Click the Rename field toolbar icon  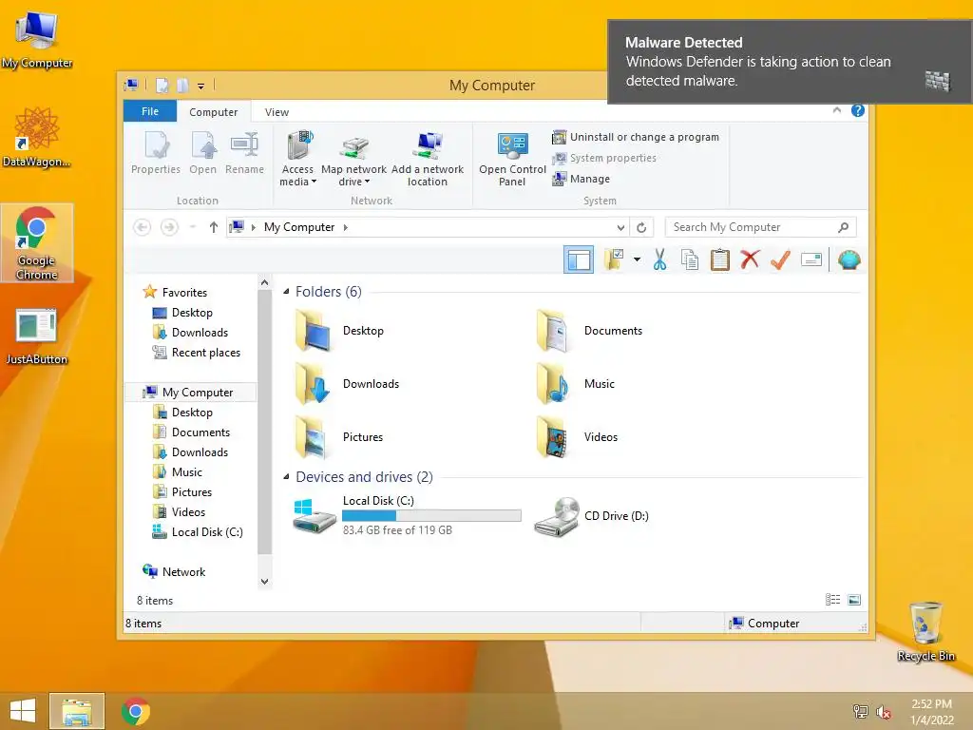click(811, 259)
